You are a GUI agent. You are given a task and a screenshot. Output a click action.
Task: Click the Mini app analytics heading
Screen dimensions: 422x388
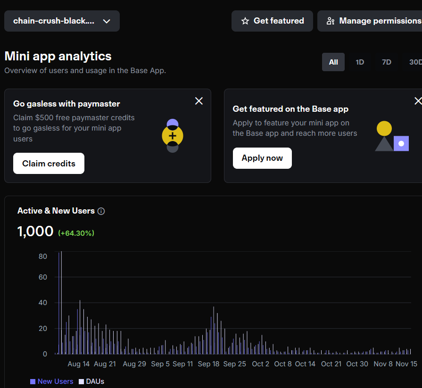point(58,56)
